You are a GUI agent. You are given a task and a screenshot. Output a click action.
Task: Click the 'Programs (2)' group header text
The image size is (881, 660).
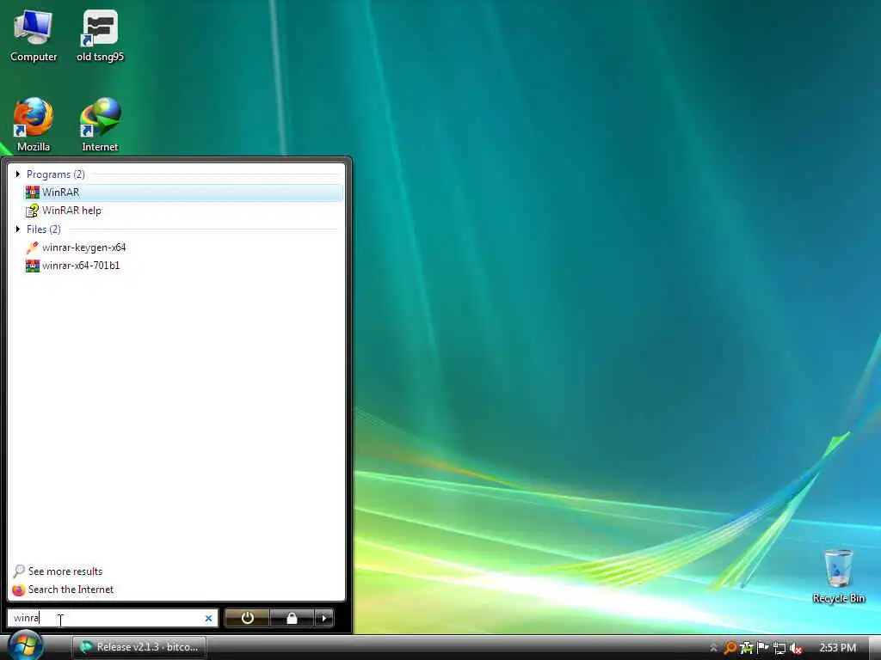tap(56, 174)
